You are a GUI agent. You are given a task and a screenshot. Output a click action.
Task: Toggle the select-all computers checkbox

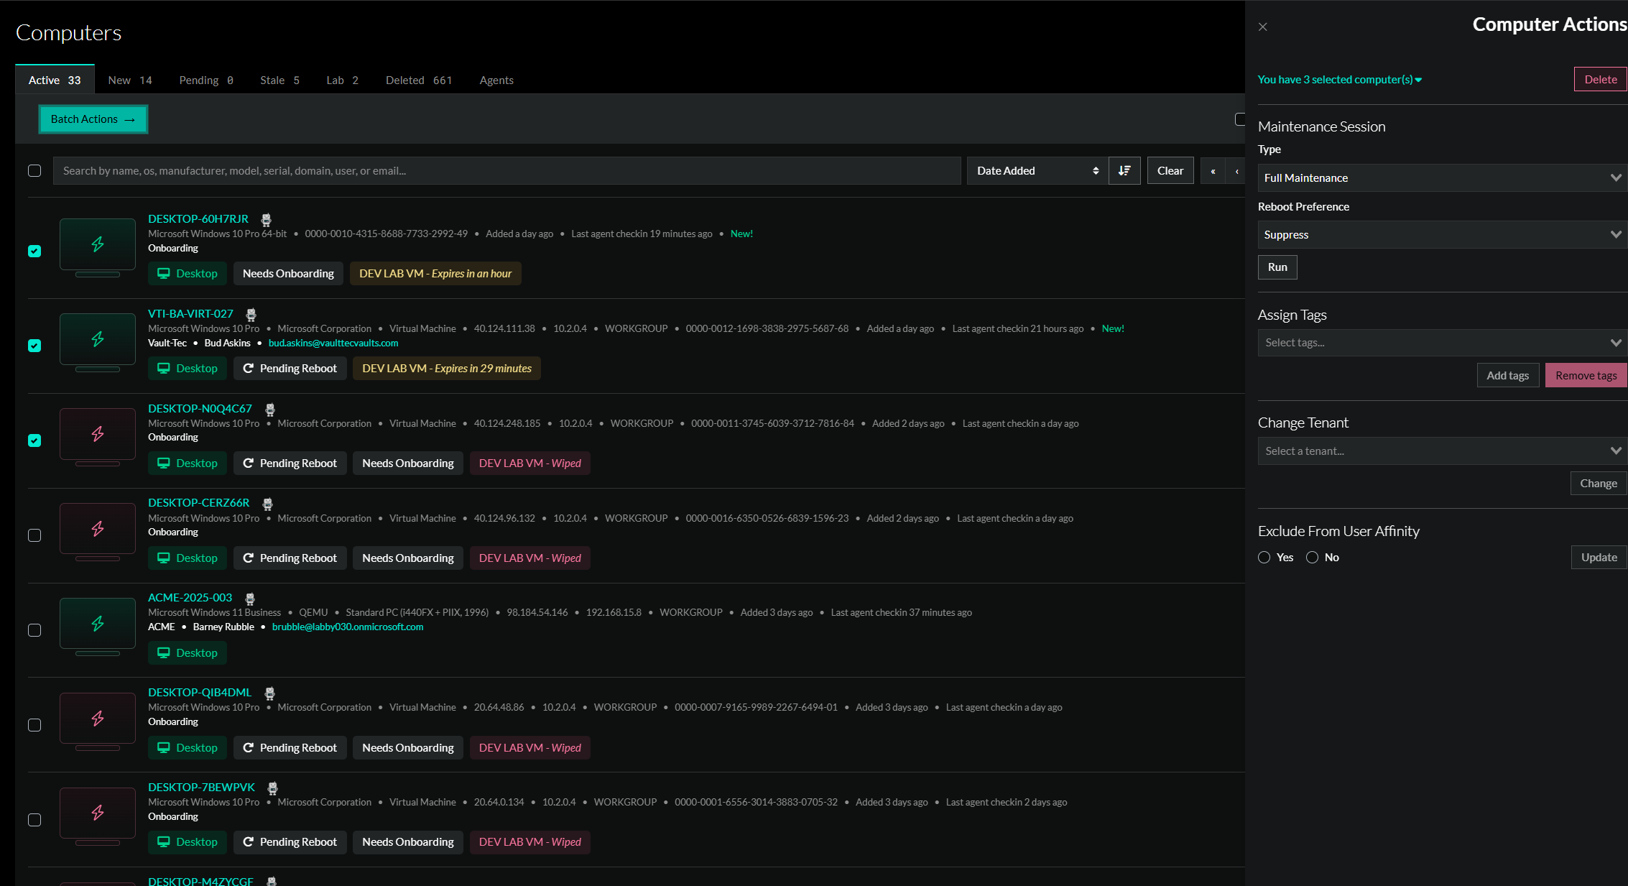(34, 171)
